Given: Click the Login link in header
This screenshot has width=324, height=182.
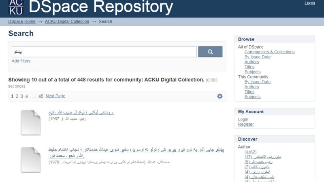Looking at the screenshot, I should point(309,3).
